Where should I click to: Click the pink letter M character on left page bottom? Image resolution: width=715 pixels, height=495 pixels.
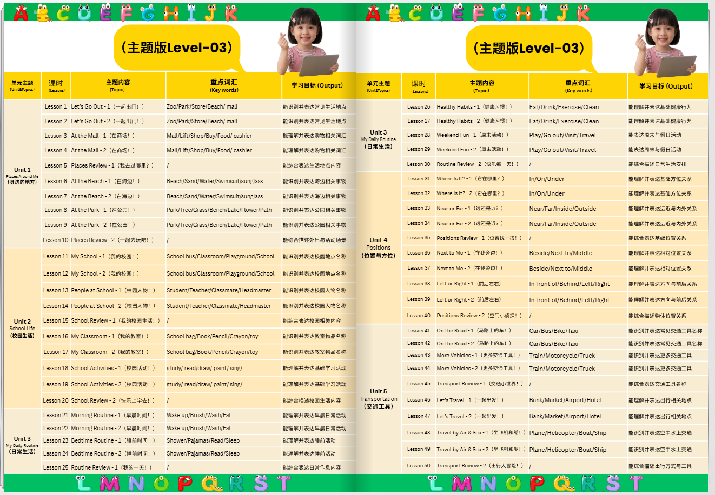(x=110, y=483)
